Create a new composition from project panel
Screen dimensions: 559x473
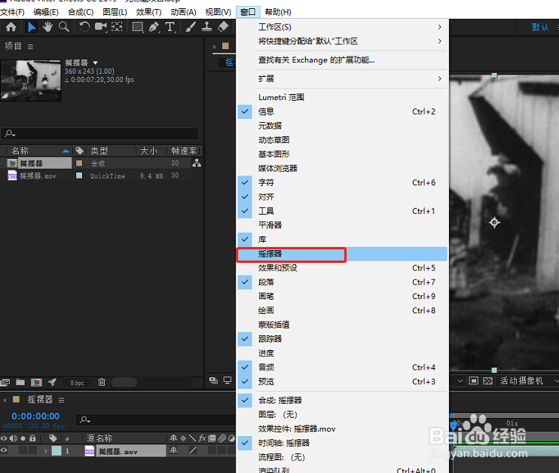click(x=36, y=382)
